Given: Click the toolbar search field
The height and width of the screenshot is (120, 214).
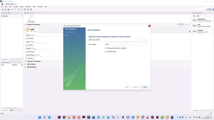Looking at the screenshot, I should [x=200, y=10].
